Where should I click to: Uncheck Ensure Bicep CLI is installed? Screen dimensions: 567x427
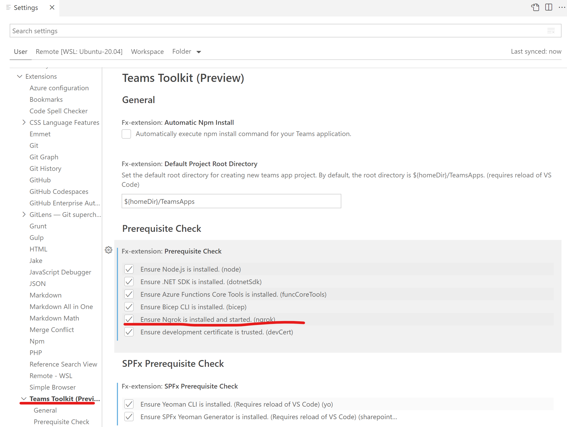pyautogui.click(x=129, y=307)
